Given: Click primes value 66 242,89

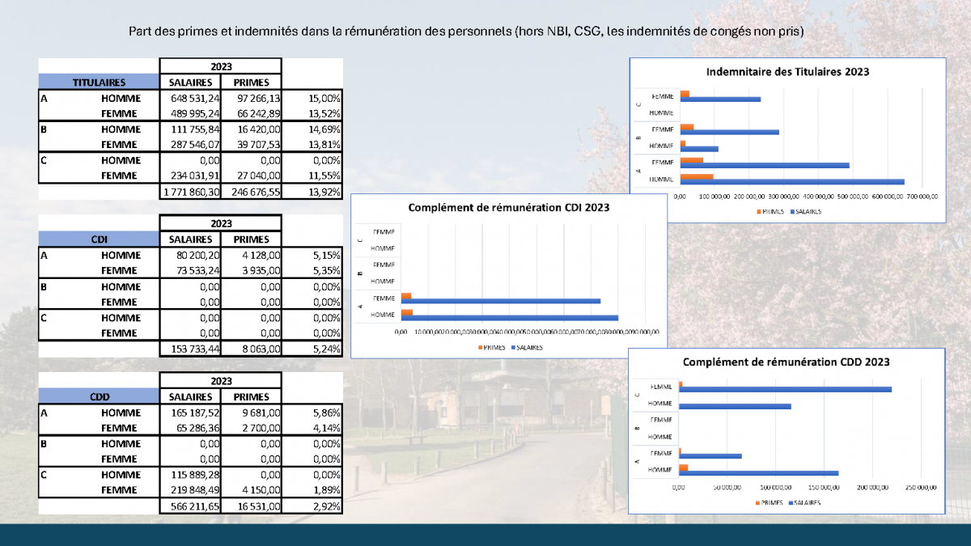Looking at the screenshot, I should click(258, 113).
